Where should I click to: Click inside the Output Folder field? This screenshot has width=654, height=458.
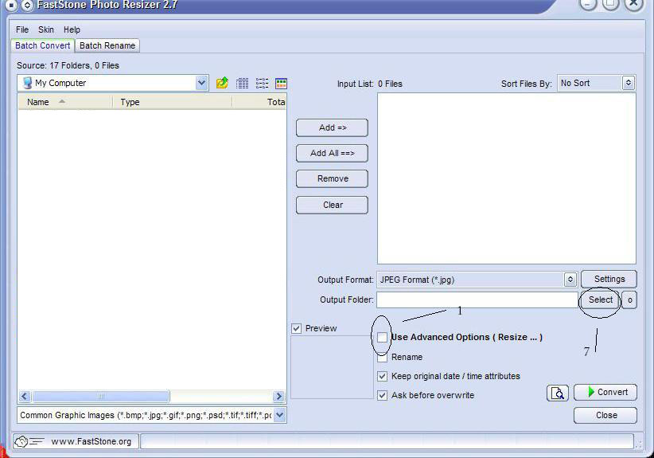click(477, 299)
